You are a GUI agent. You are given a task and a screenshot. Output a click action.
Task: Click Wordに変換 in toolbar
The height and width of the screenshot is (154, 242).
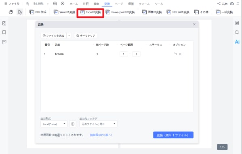click(64, 12)
